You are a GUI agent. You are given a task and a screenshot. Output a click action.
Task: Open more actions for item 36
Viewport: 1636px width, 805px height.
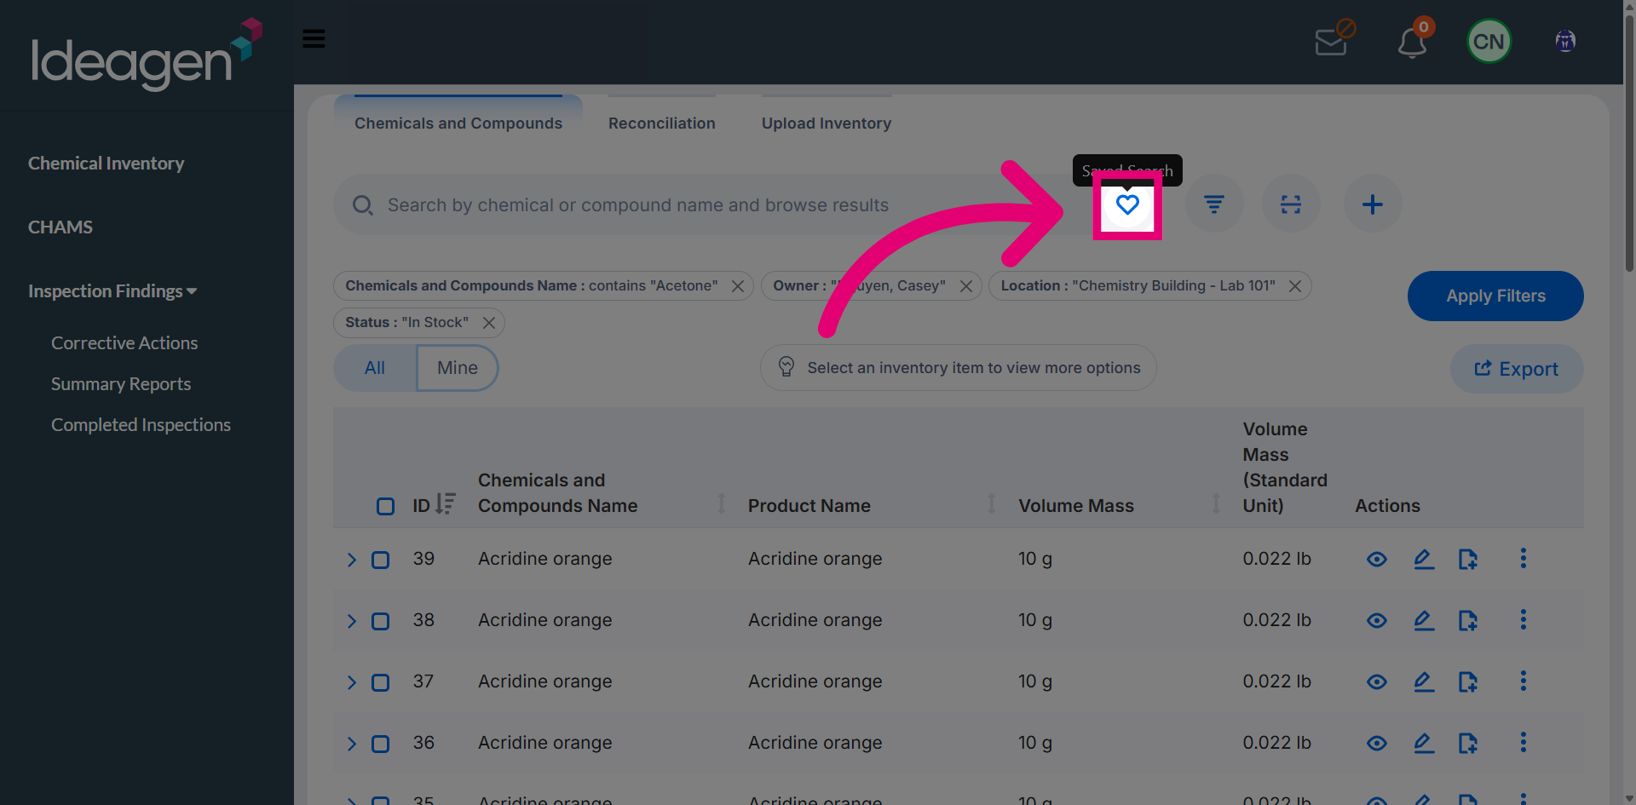(x=1524, y=743)
